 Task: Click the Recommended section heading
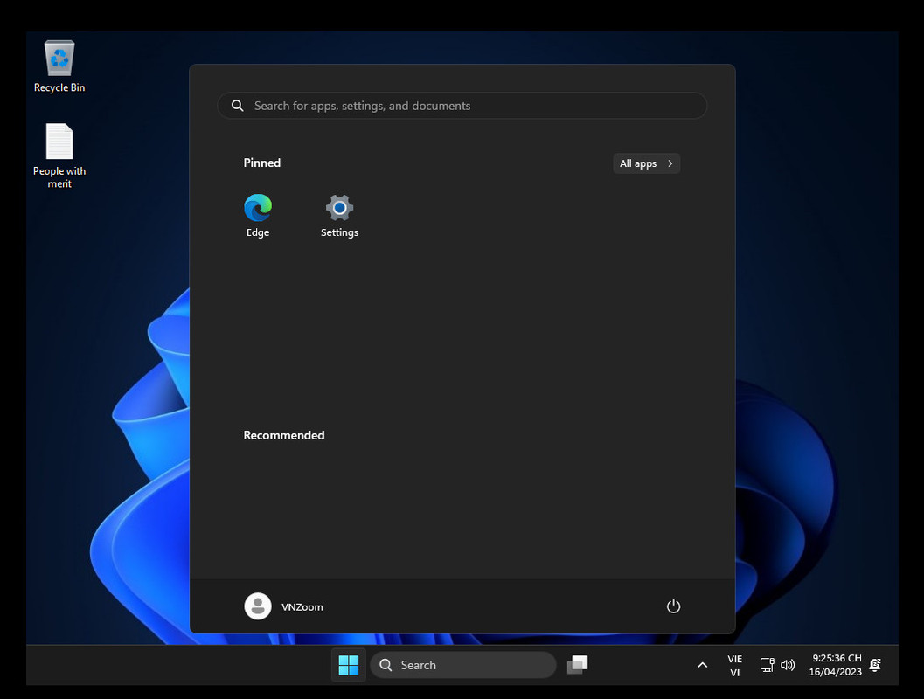(x=284, y=435)
